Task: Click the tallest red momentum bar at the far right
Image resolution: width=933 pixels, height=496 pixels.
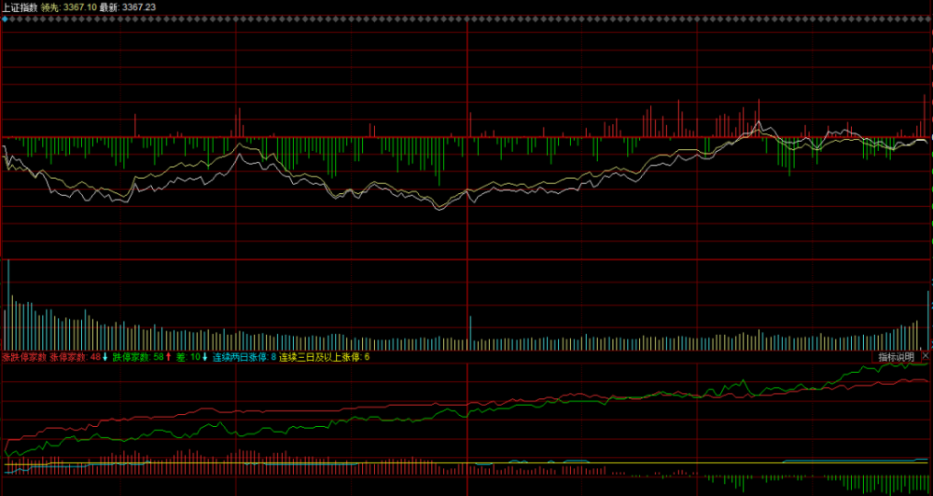Action: (924, 116)
